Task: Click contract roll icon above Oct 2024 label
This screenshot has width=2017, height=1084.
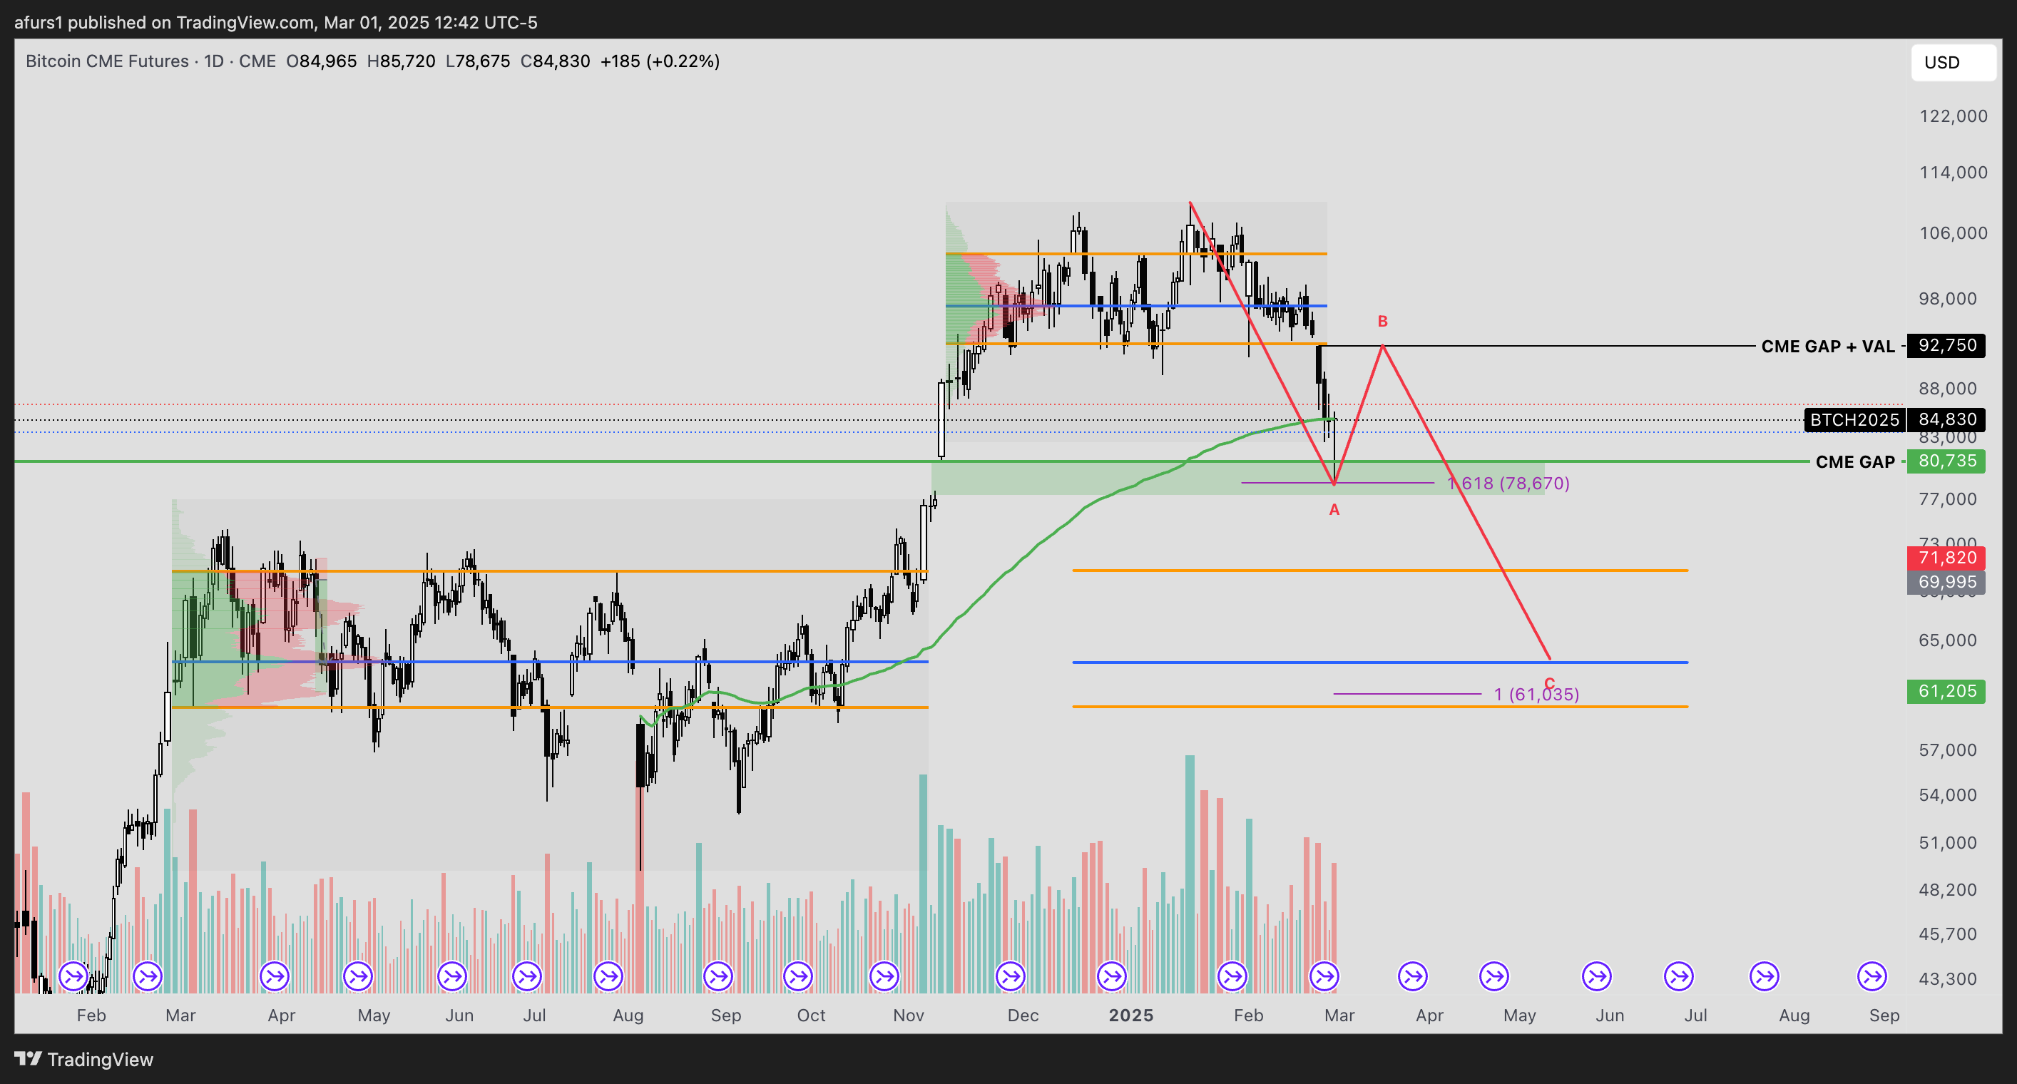Action: [798, 976]
